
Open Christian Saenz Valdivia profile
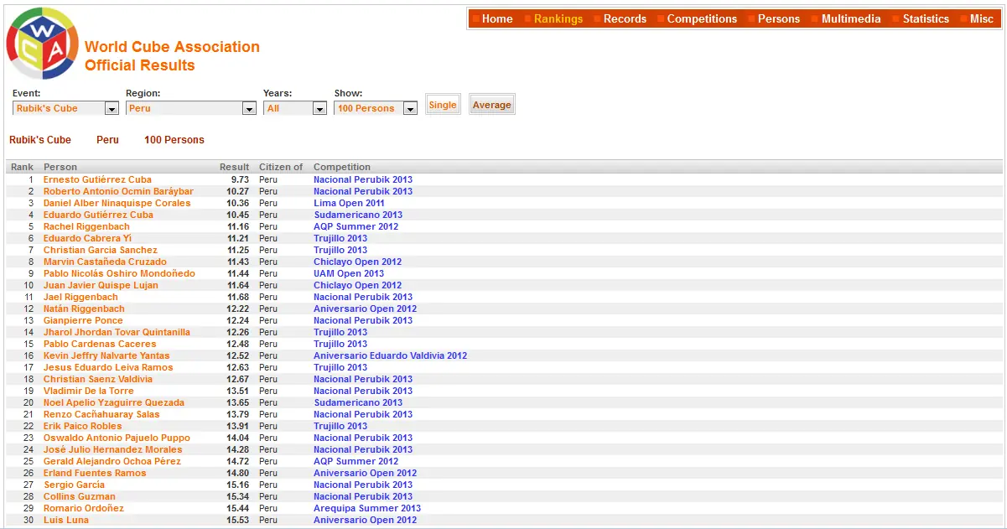pyautogui.click(x=98, y=379)
